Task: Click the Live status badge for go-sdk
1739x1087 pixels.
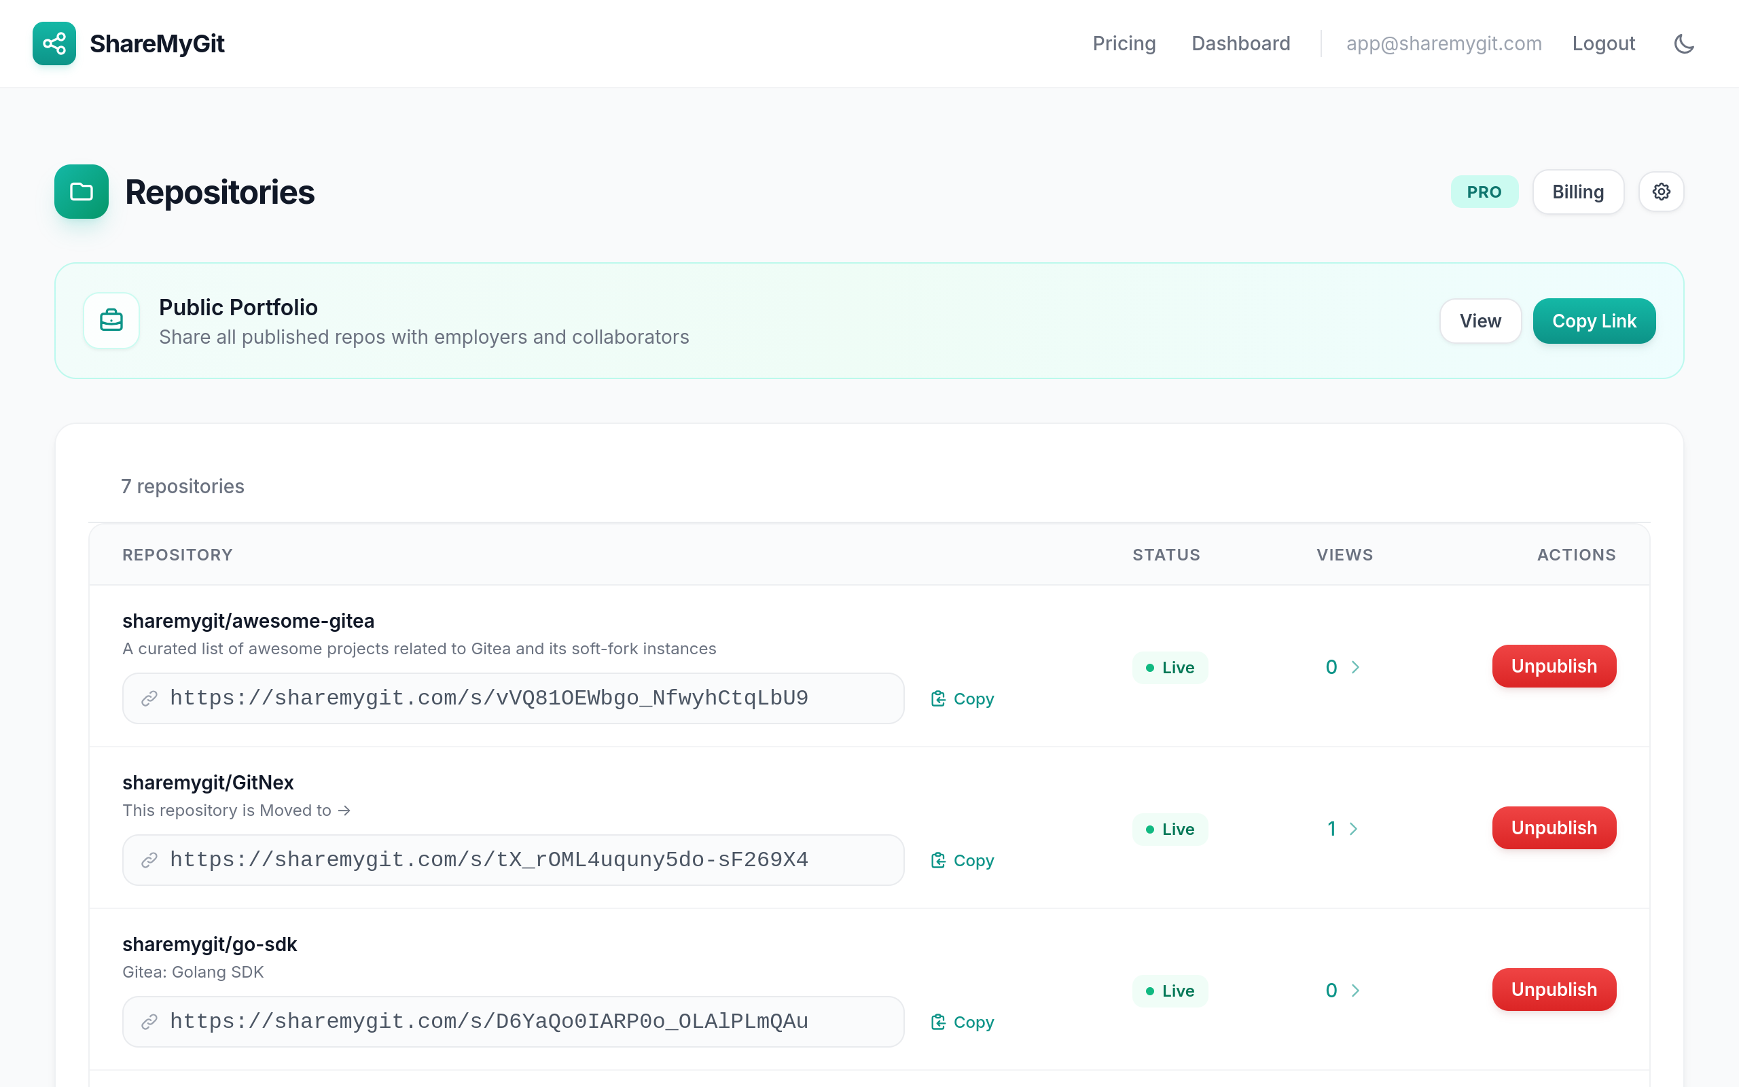Action: (1170, 991)
